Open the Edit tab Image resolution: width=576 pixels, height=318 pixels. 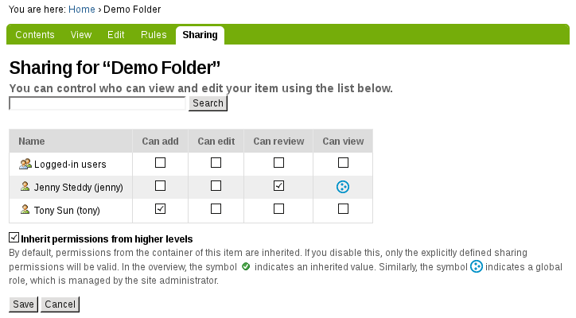[115, 35]
